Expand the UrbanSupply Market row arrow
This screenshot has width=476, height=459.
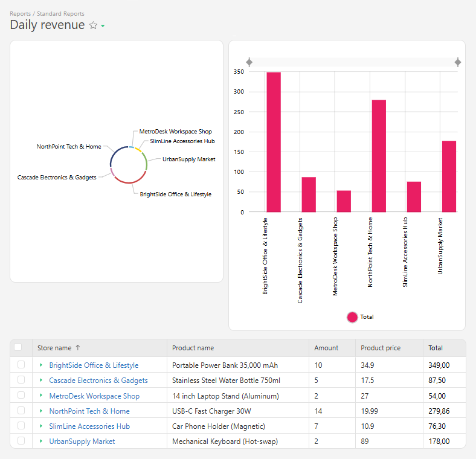[x=41, y=441]
